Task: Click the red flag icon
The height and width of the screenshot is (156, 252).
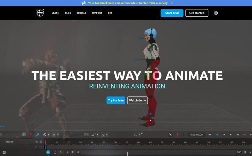Action: tap(31, 135)
